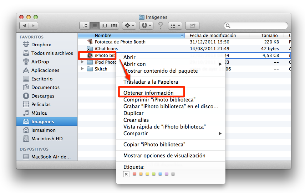Click the search field
305x193 pixels.
point(256,26)
